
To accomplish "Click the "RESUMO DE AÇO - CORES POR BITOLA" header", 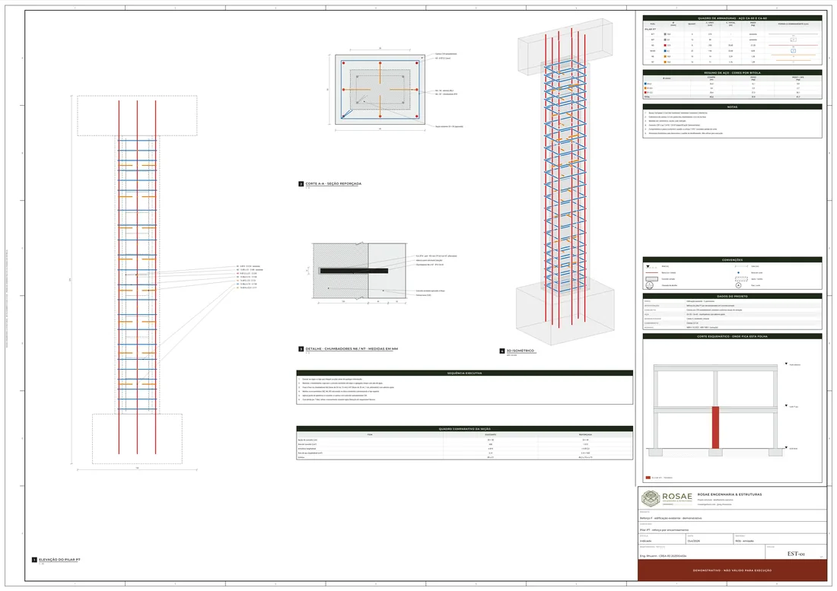I will [732, 72].
